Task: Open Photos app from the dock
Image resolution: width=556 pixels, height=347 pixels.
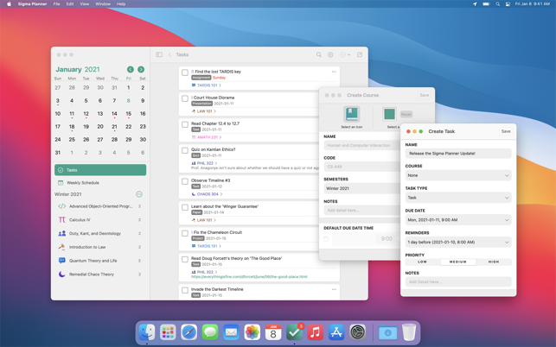Action: [252, 332]
